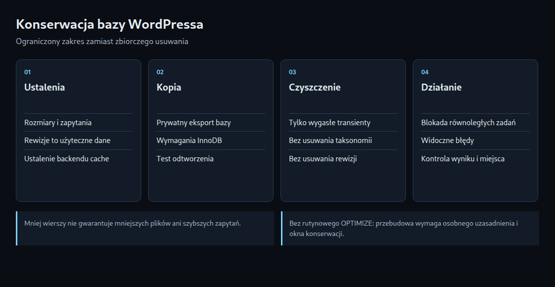This screenshot has height=287, width=555.
Task: Click the row Blokada równoległych zadań
Action: click(475, 123)
